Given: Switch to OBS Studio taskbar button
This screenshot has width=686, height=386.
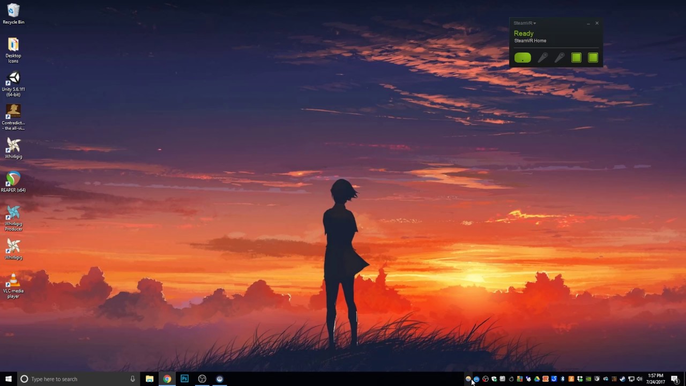Looking at the screenshot, I should coord(202,379).
